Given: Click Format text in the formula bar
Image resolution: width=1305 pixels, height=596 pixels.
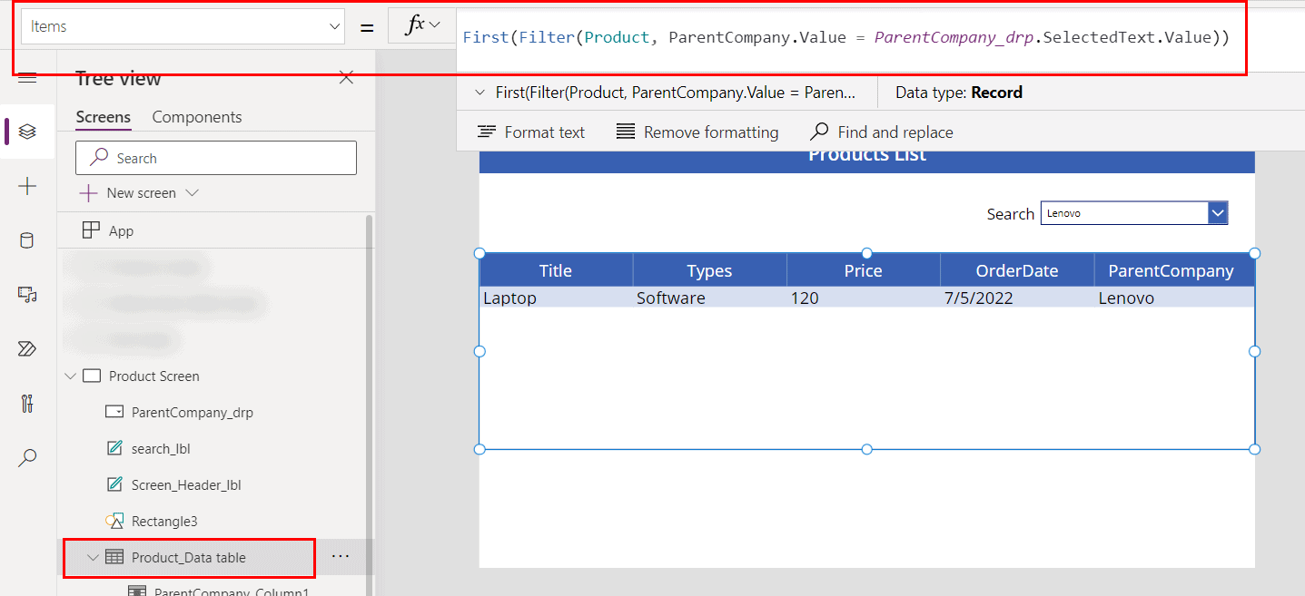Looking at the screenshot, I should point(530,132).
